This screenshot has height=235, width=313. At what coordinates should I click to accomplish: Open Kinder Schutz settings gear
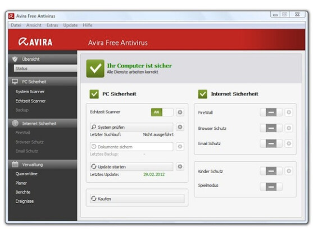point(289,171)
